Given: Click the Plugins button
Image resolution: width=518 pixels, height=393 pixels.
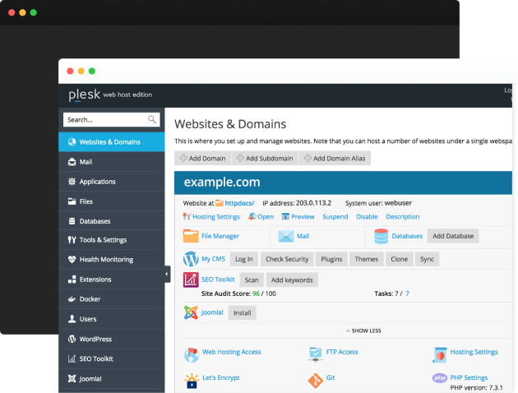Looking at the screenshot, I should pos(331,259).
